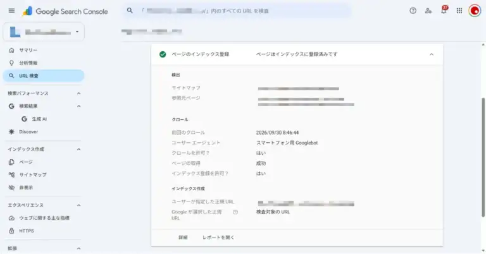This screenshot has width=486, height=254.
Task: Select URL 検査 in sidebar
Action: click(44, 76)
